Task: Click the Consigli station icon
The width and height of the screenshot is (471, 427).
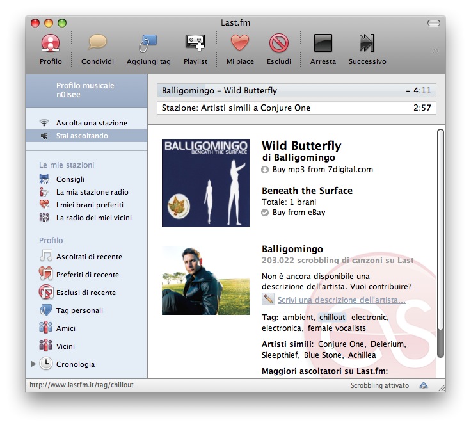Action: tap(44, 179)
